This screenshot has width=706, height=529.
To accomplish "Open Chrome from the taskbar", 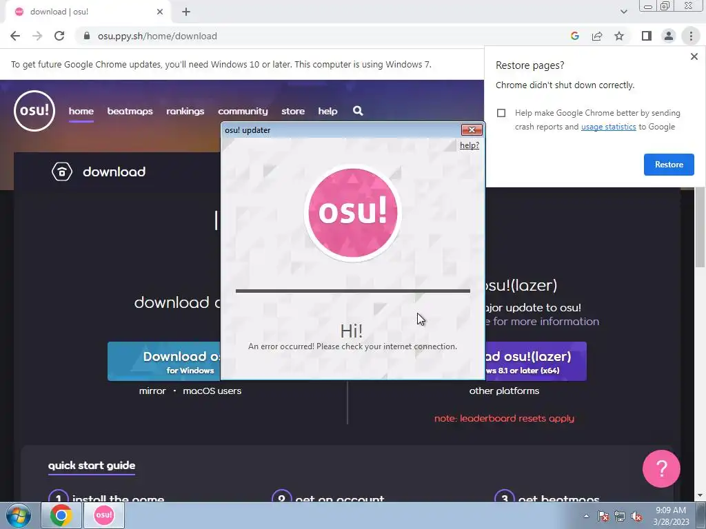I will tap(61, 515).
